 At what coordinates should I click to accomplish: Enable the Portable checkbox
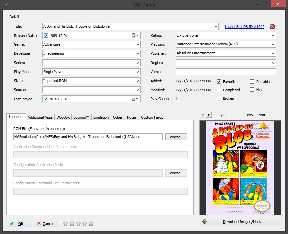(252, 82)
